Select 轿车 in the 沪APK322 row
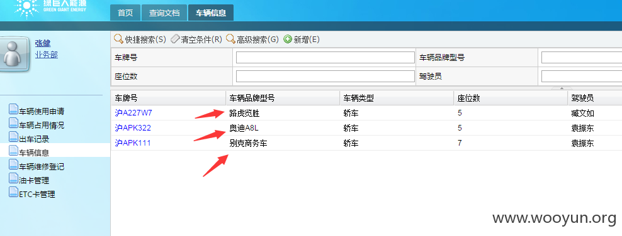Viewport: 622px width, 236px height. click(351, 129)
